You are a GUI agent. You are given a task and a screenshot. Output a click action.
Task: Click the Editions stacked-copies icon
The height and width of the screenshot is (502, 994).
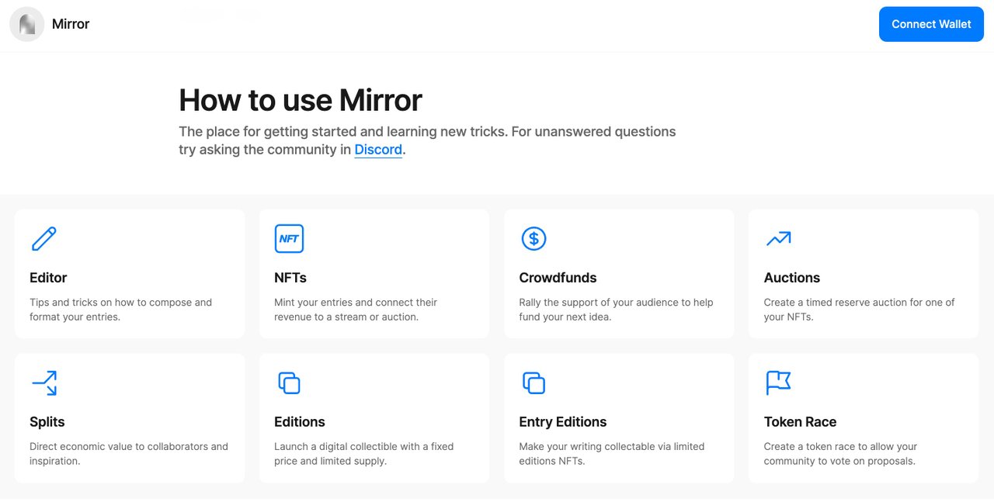pyautogui.click(x=289, y=383)
